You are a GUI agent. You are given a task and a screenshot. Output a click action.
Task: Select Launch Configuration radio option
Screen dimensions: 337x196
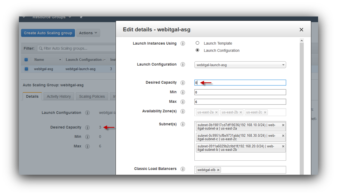pos(197,50)
